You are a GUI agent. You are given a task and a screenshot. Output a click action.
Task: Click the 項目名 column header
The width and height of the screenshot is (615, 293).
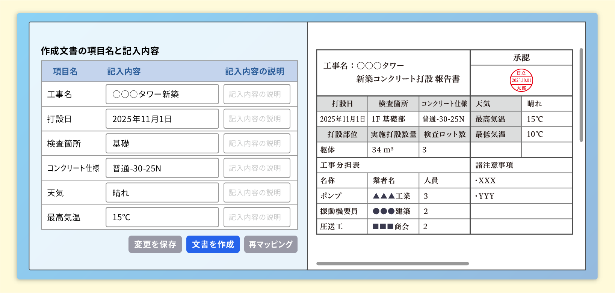pyautogui.click(x=65, y=71)
